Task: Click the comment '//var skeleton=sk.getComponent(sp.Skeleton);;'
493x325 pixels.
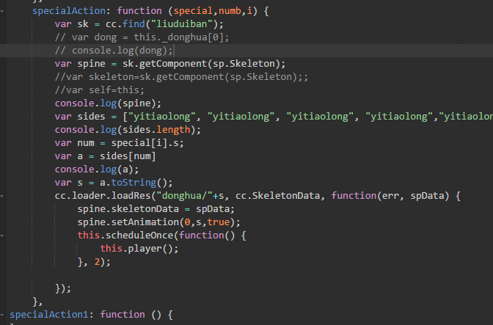Action: [181, 77]
